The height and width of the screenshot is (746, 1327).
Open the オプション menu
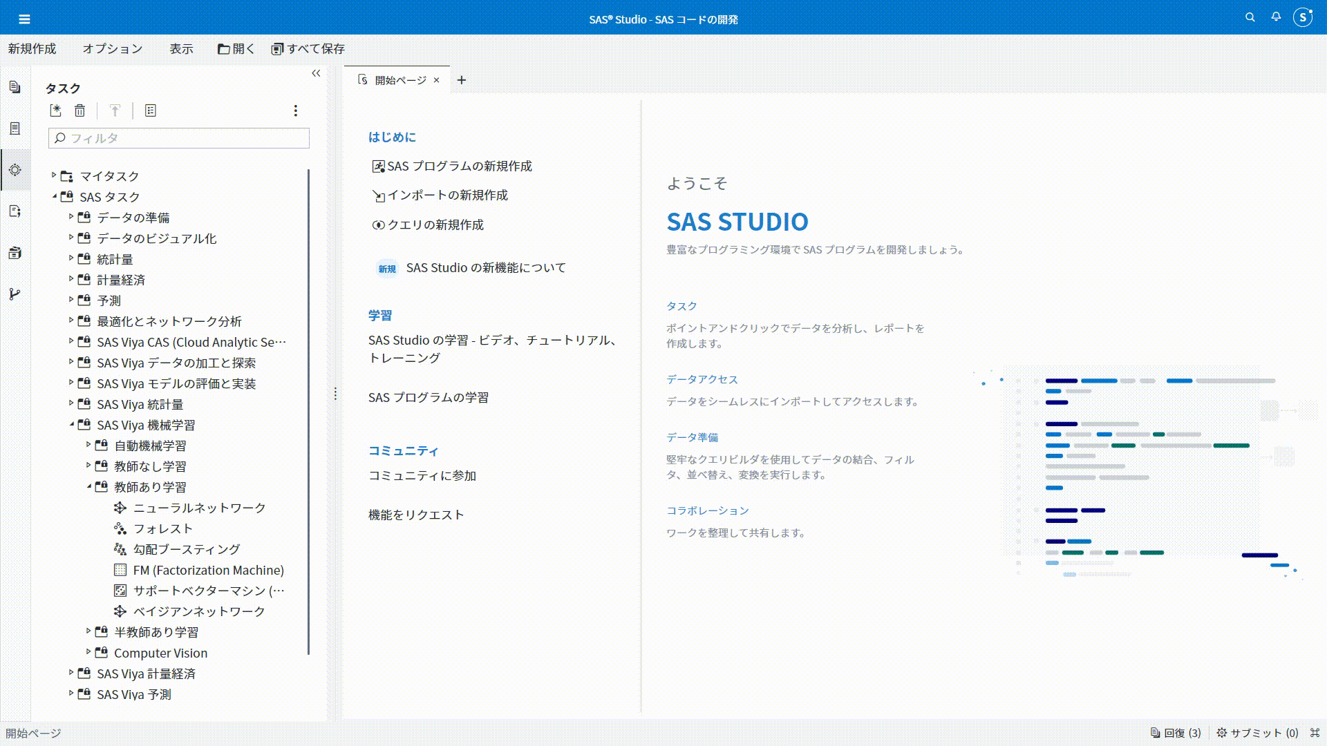point(112,48)
